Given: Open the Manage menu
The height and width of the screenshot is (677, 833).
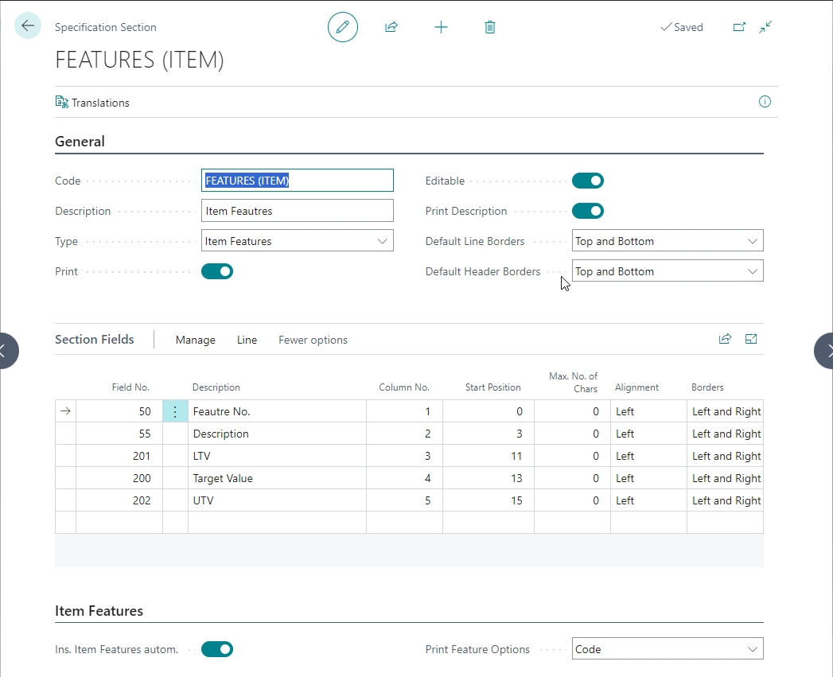Looking at the screenshot, I should [x=196, y=340].
